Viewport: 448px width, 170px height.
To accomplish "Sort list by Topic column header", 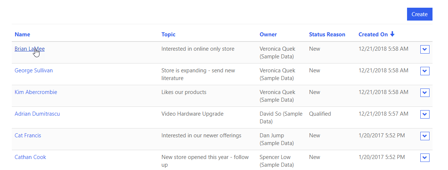I will pos(168,35).
